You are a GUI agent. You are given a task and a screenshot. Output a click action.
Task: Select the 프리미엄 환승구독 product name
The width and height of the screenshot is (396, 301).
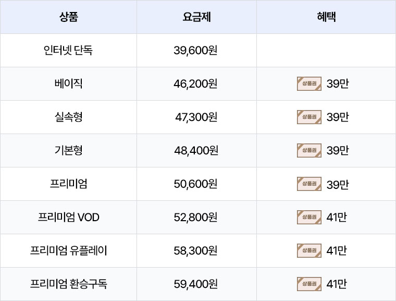68,284
